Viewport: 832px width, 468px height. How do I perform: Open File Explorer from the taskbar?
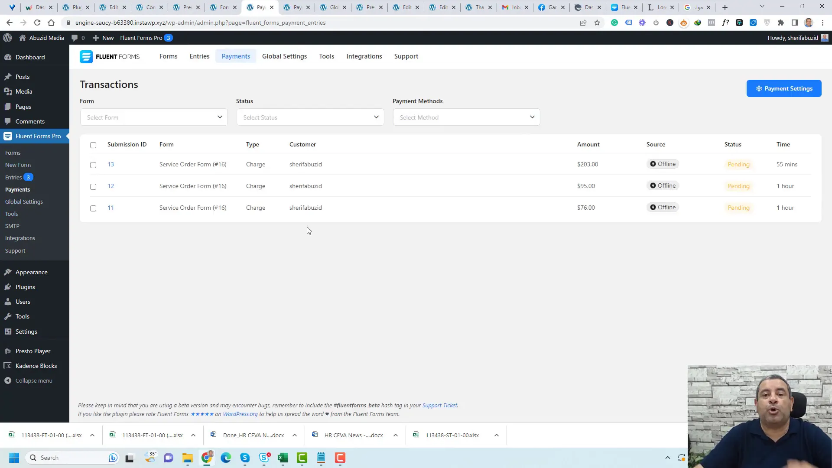tap(187, 458)
